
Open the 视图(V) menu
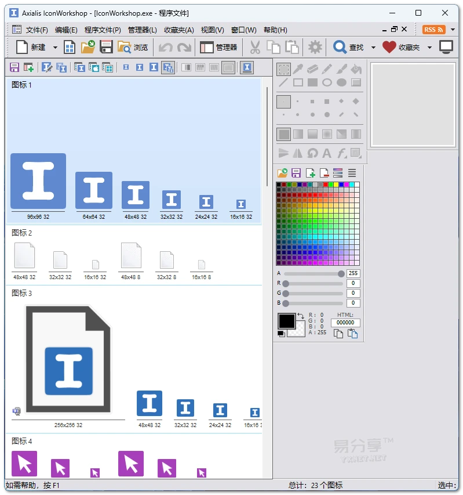coord(212,30)
